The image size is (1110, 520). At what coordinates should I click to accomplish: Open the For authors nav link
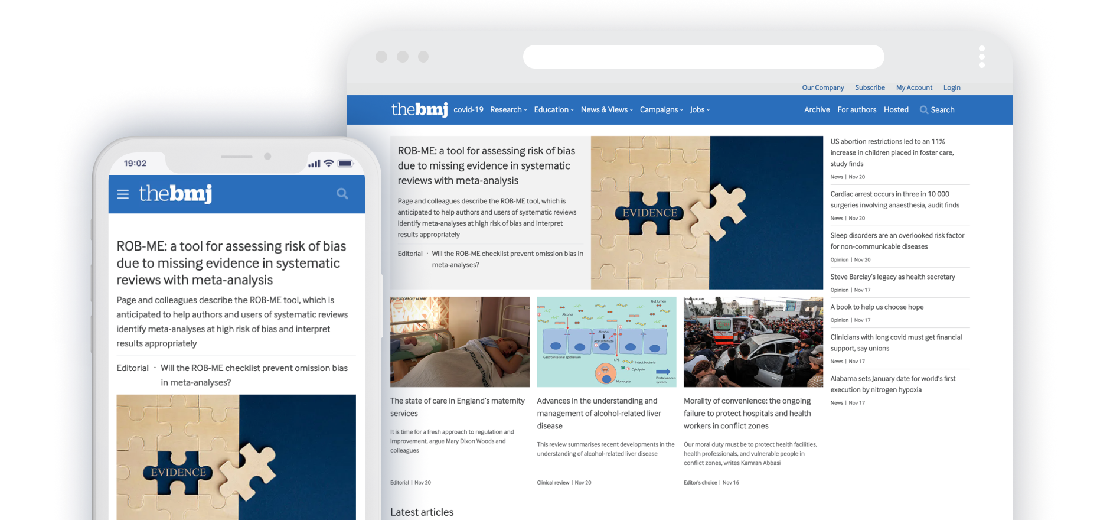(x=857, y=110)
